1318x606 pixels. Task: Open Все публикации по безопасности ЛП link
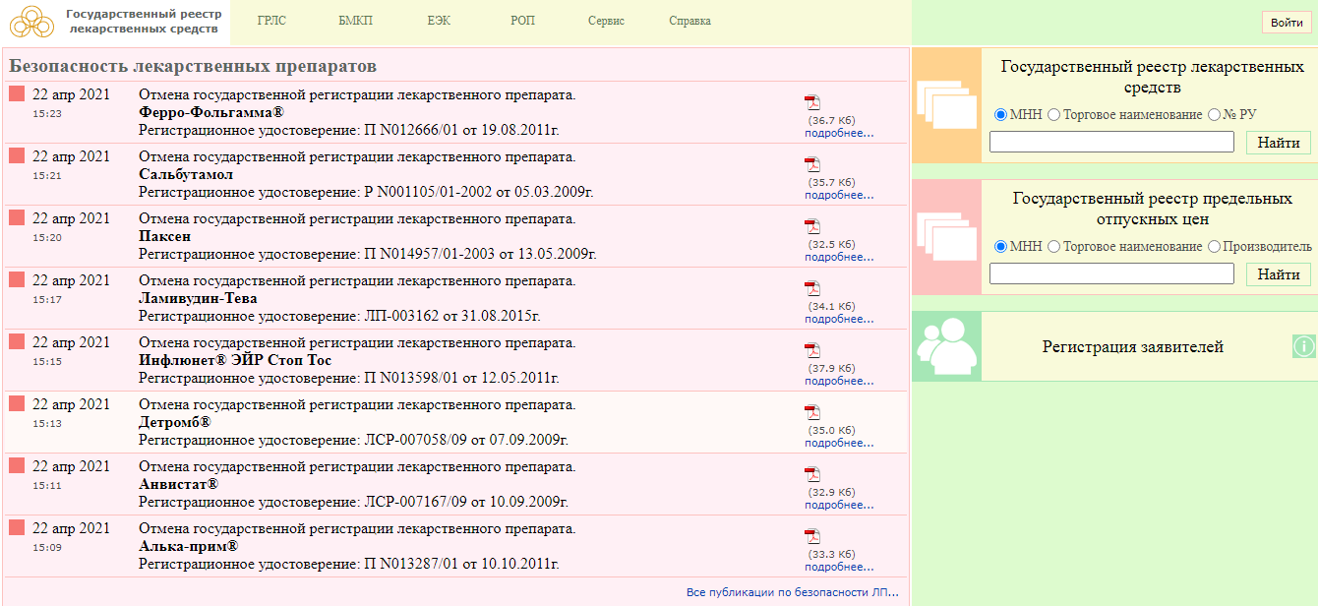click(792, 592)
